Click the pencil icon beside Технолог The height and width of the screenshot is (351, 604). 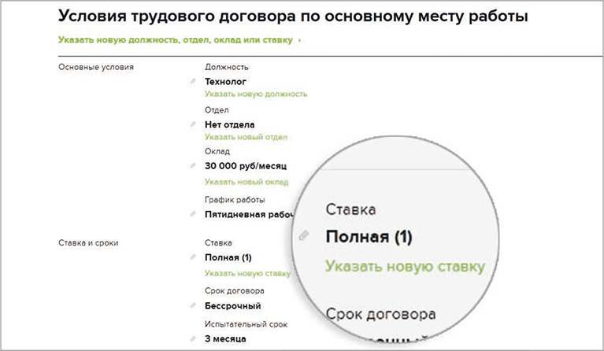pyautogui.click(x=191, y=81)
